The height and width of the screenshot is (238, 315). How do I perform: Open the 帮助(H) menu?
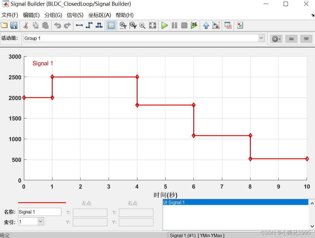point(125,15)
